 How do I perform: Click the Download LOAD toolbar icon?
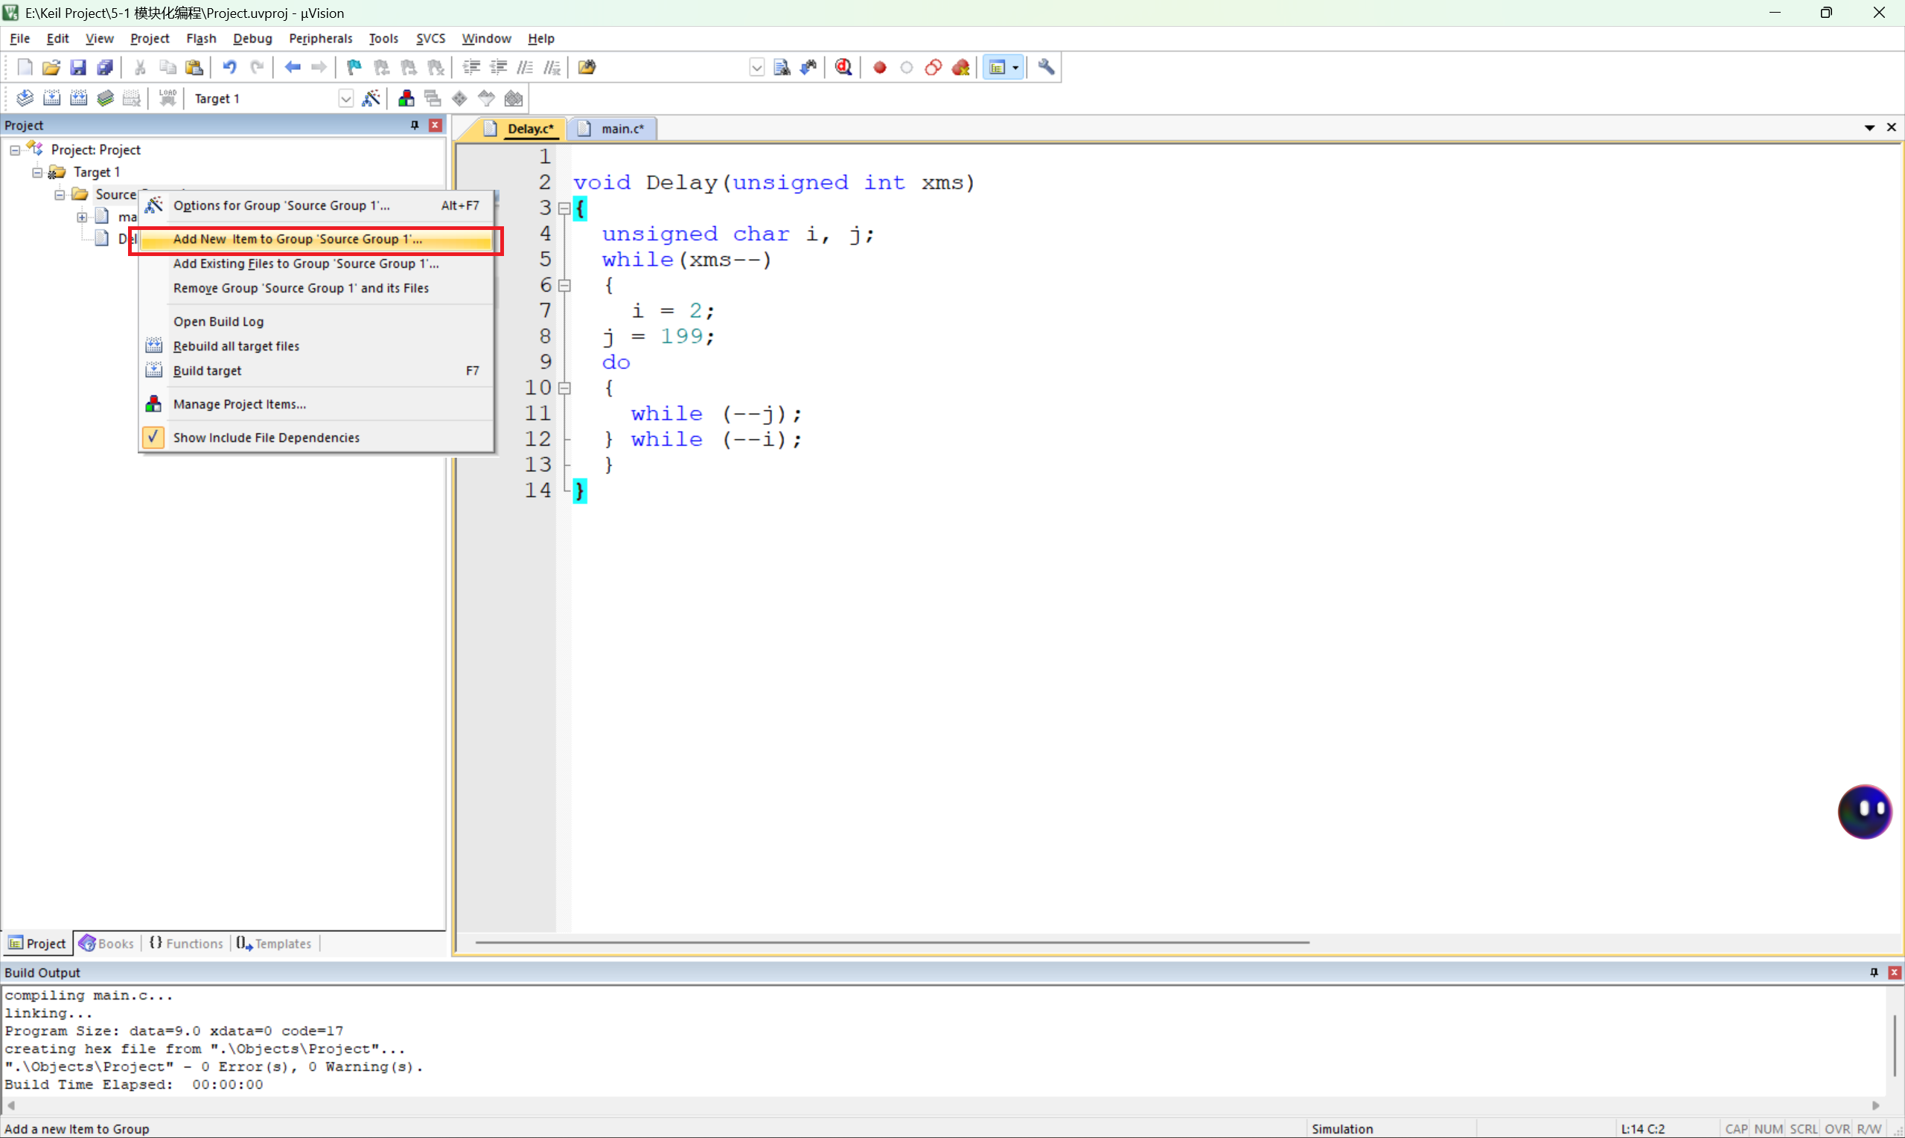pyautogui.click(x=167, y=98)
